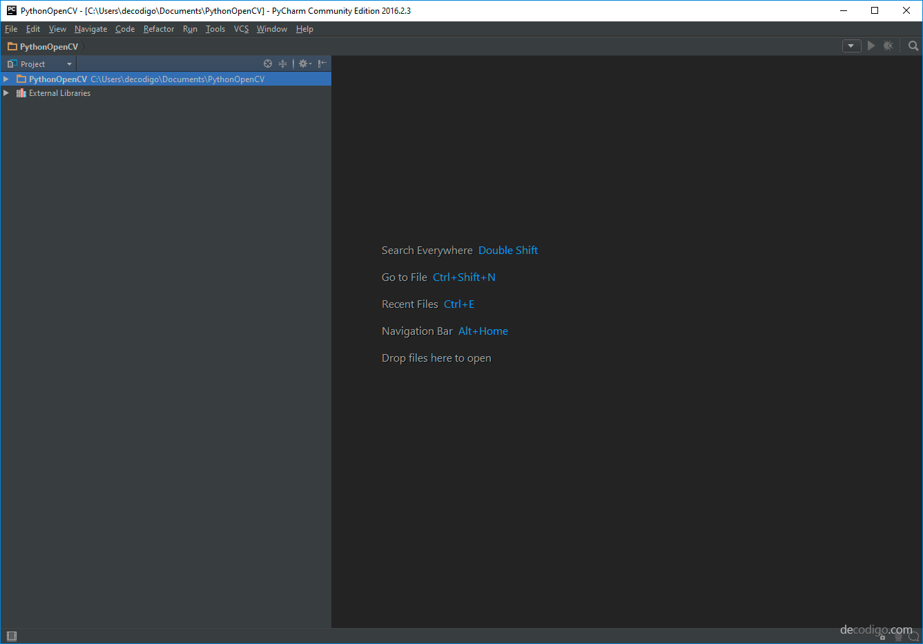Open the Event Log bubble icon
This screenshot has width=923, height=644.
tap(914, 636)
